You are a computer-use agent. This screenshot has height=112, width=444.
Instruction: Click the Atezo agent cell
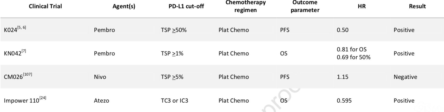[x=101, y=100]
